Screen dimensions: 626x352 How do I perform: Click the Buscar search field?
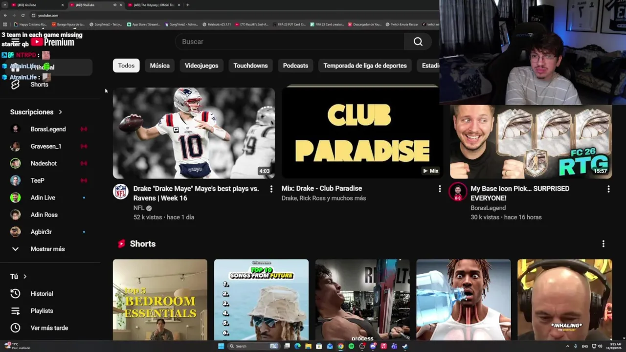(290, 42)
